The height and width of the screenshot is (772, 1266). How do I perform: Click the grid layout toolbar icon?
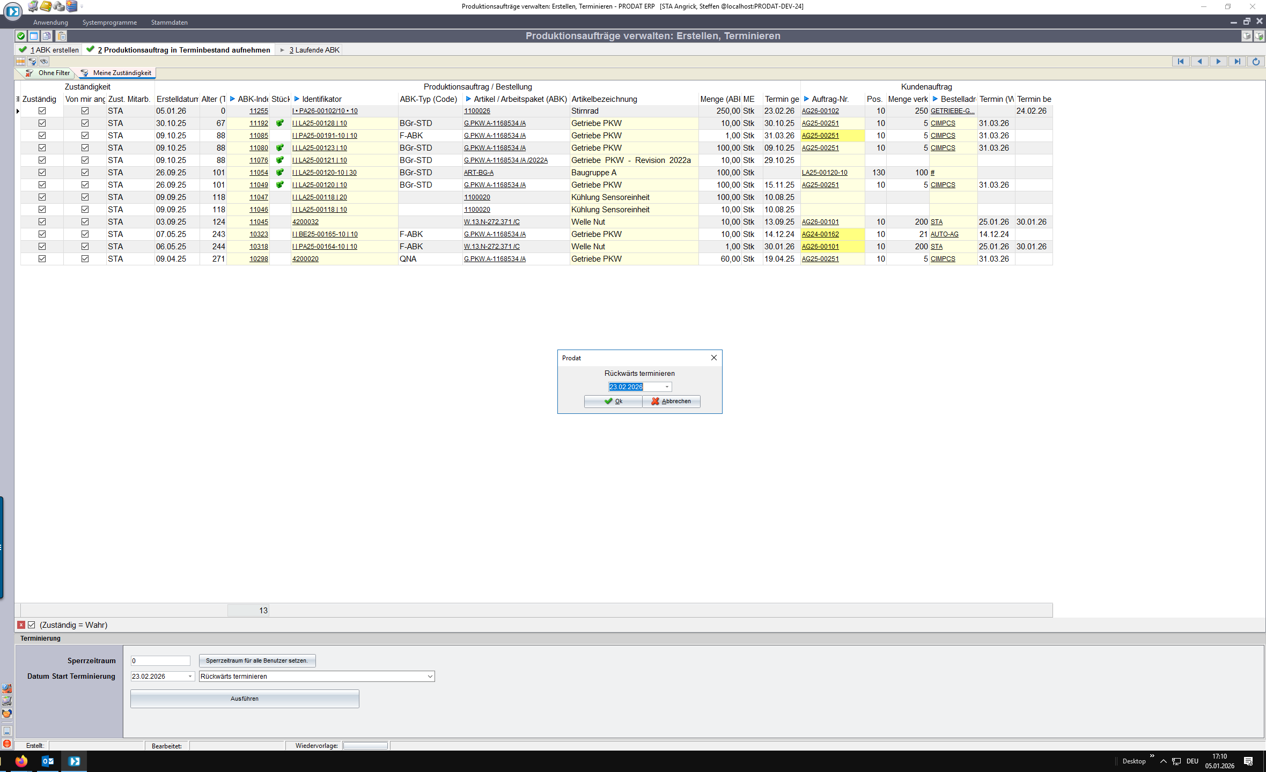coord(20,62)
